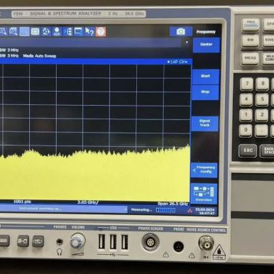Expand the instrument warming up status dropdown
This screenshot has width=274, height=274.
click(126, 209)
